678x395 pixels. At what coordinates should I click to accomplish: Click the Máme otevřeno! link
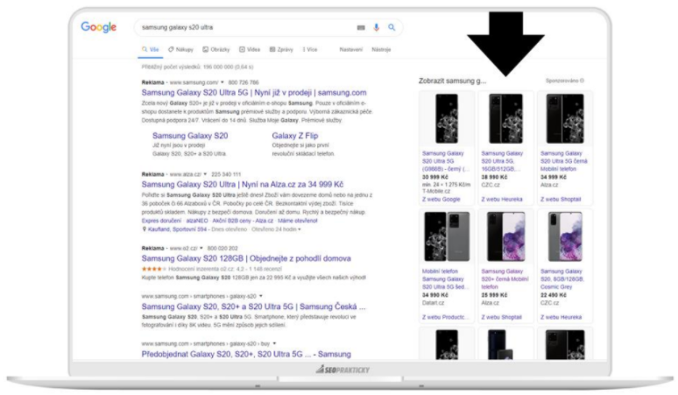(298, 221)
